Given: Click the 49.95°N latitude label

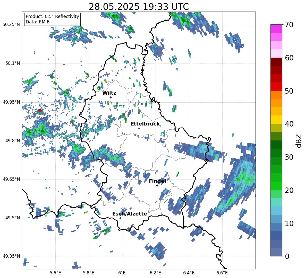Looking at the screenshot, I should [x=11, y=102].
